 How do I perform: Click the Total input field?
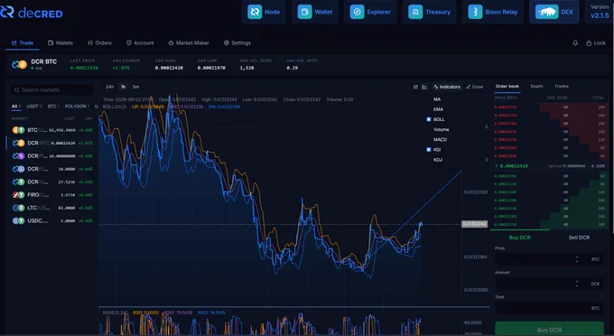point(549,308)
